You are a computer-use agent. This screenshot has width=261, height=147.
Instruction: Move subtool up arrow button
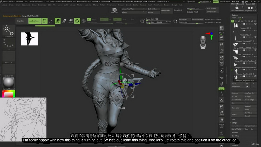(x=247, y=83)
